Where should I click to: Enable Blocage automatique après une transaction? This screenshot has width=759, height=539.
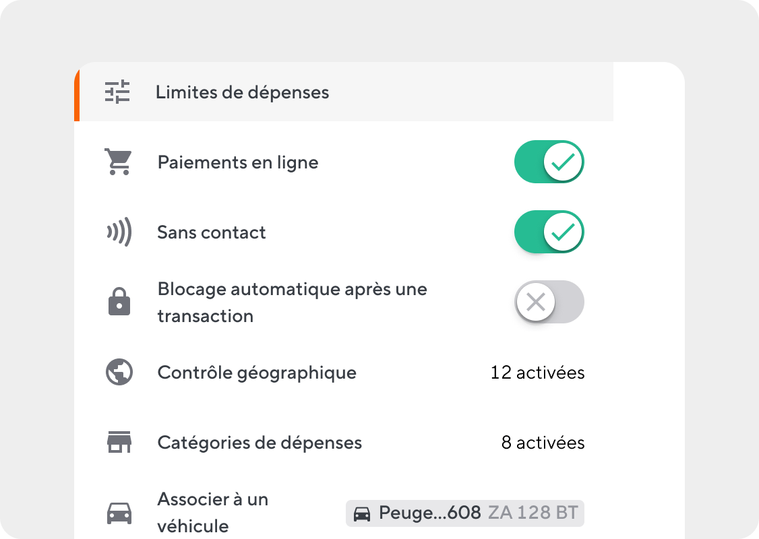(549, 302)
